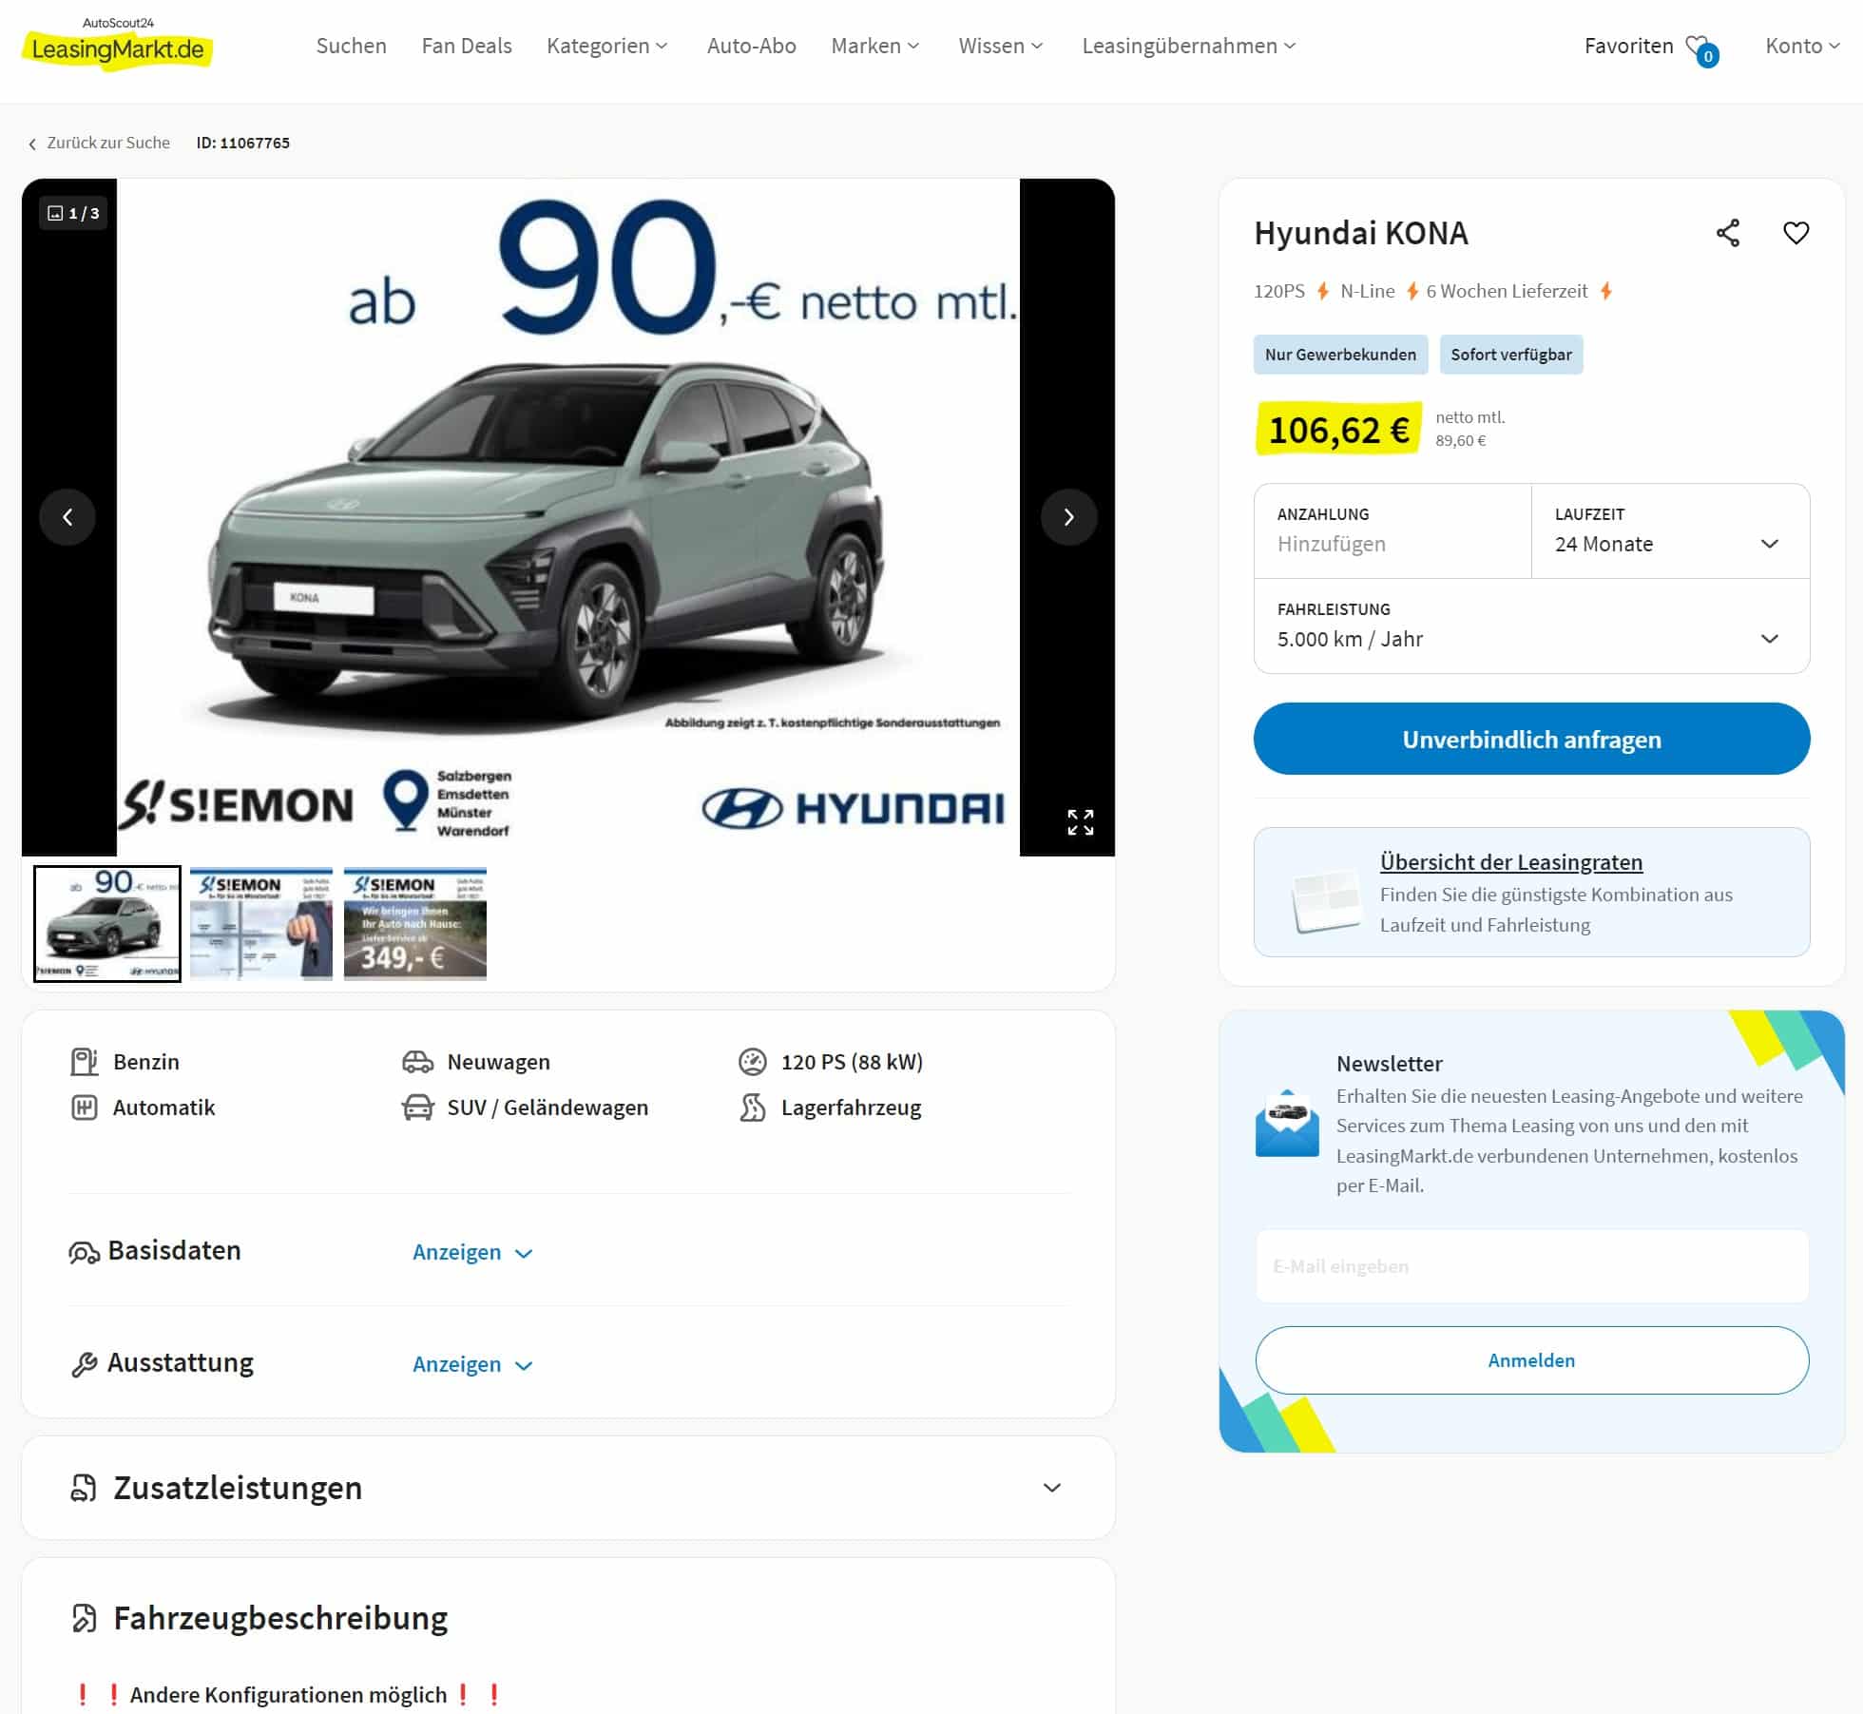Click Anmelden newsletter button
This screenshot has height=1714, width=1863.
(x=1531, y=1360)
